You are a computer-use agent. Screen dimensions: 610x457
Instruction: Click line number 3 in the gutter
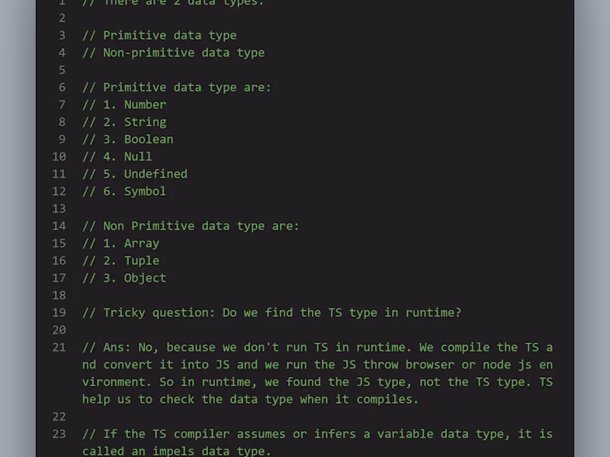[x=62, y=35]
